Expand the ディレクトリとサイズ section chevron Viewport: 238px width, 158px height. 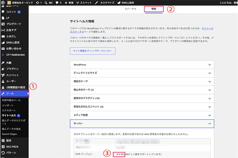(x=210, y=73)
